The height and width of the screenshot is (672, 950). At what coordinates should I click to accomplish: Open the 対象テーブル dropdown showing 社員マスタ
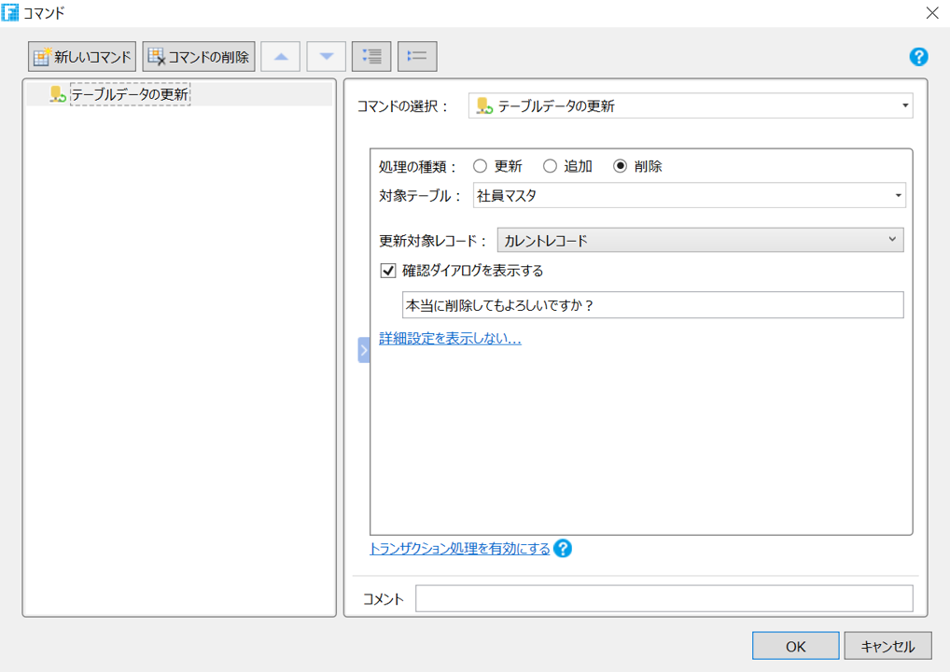point(690,196)
